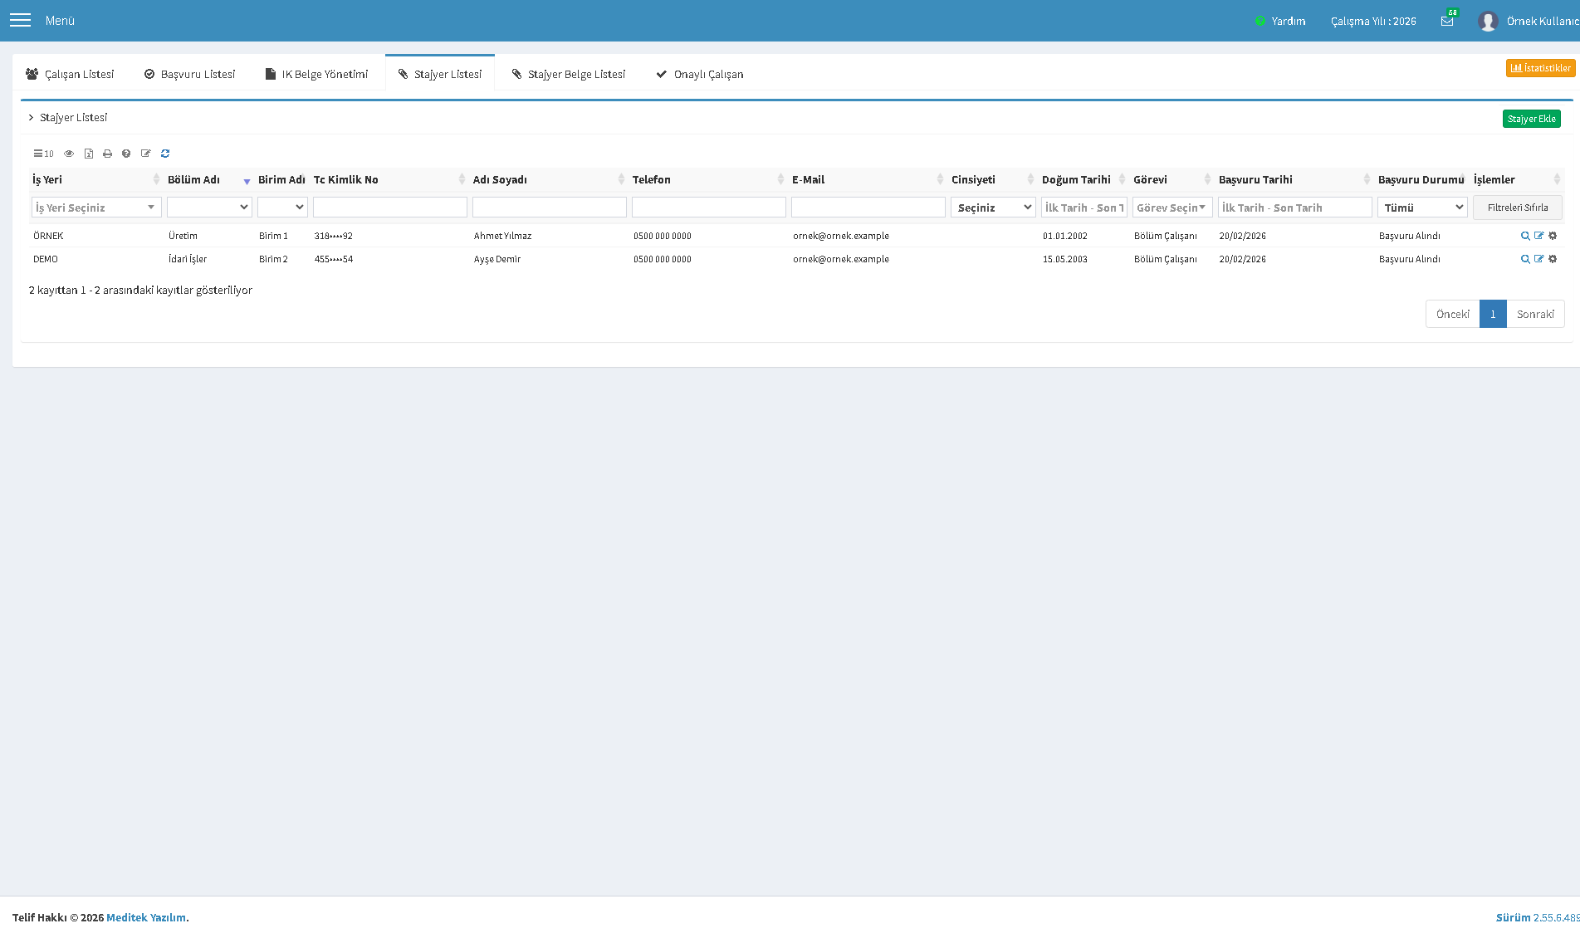Sort by the E-Mail column
Viewport: 1580px width, 938px height.
pyautogui.click(x=940, y=179)
